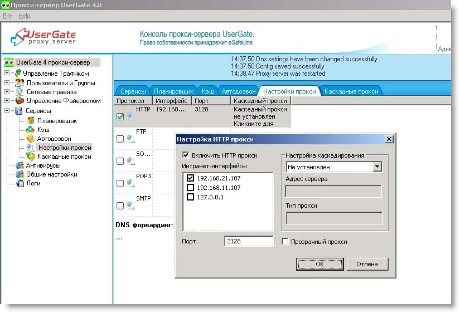Screen dimensions: 460x313
Task: Select Логи in the tree
Action: coord(33,183)
